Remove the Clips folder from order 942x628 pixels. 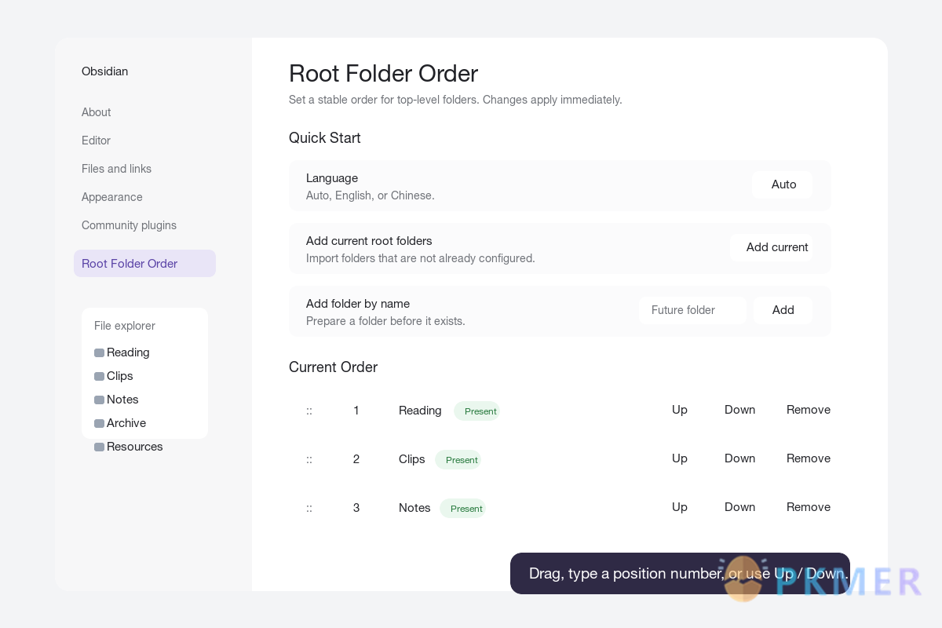[809, 458]
